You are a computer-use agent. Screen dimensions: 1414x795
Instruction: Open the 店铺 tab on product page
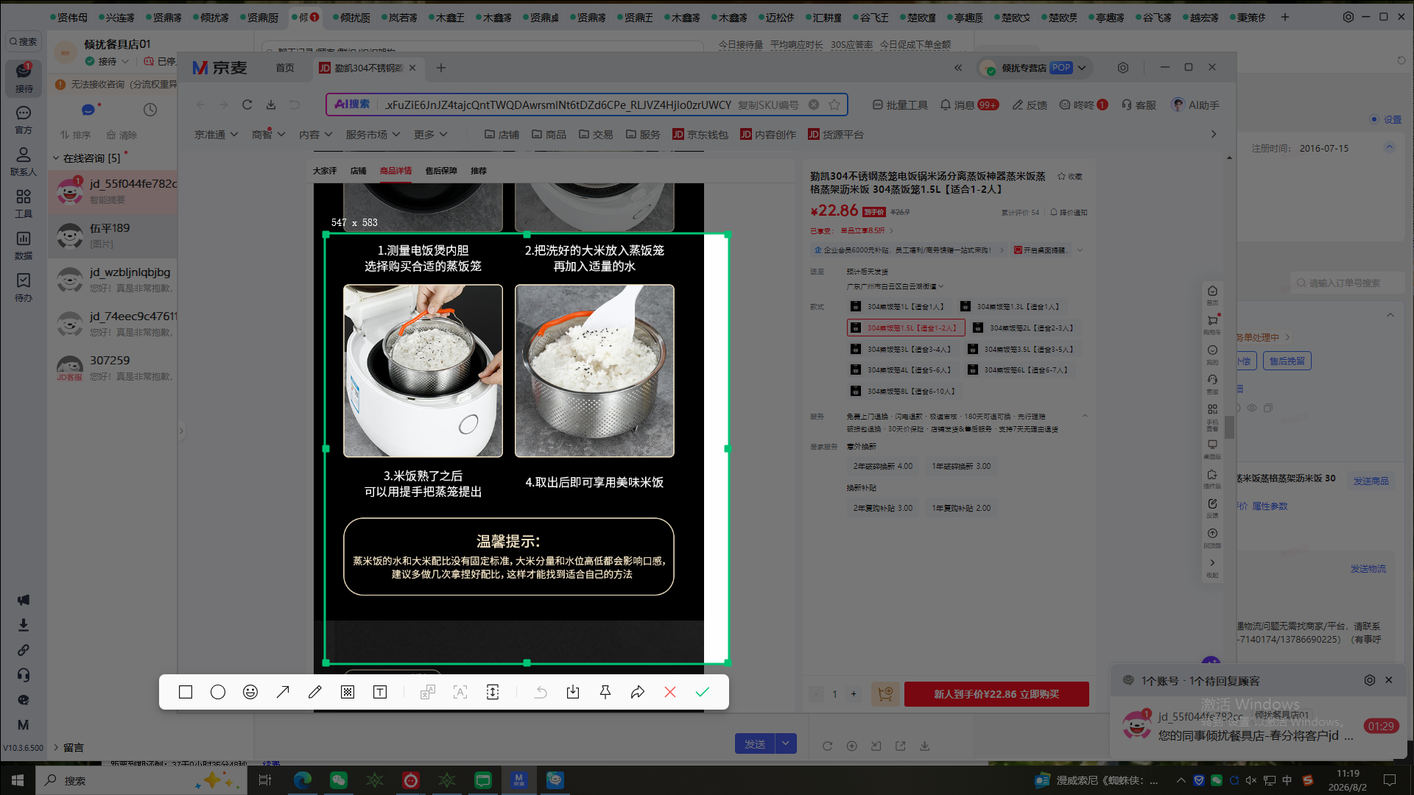359,171
